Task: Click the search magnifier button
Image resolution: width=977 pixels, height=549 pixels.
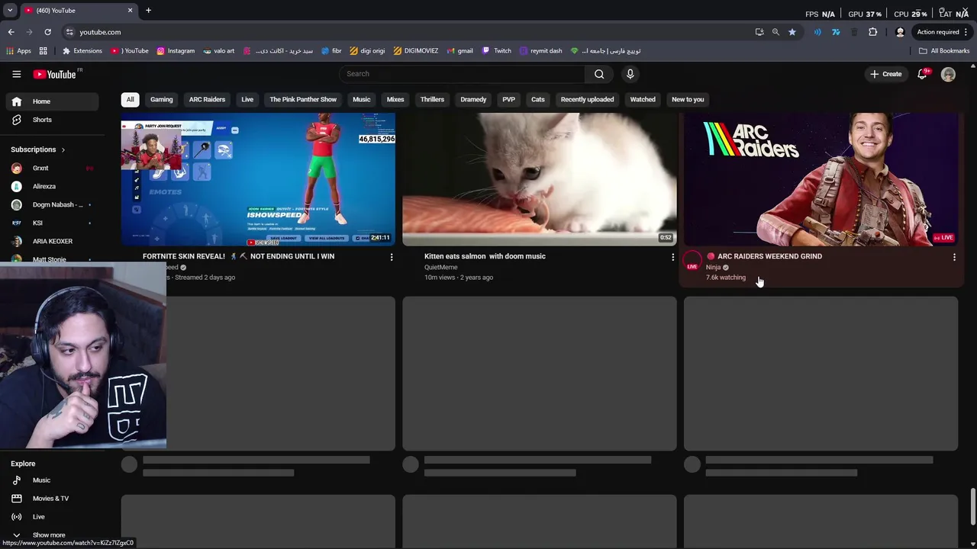Action: 599,74
